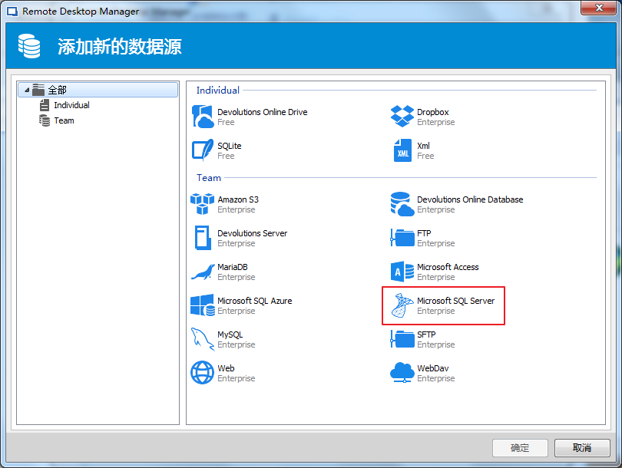This screenshot has width=622, height=468.
Task: Select Devolutions Online Database icon
Action: coord(402,204)
